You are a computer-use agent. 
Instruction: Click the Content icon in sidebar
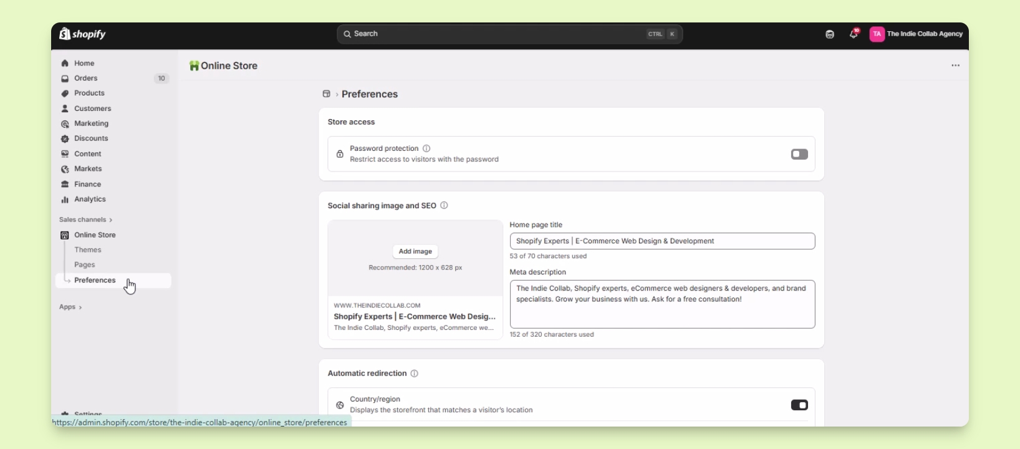click(x=65, y=154)
